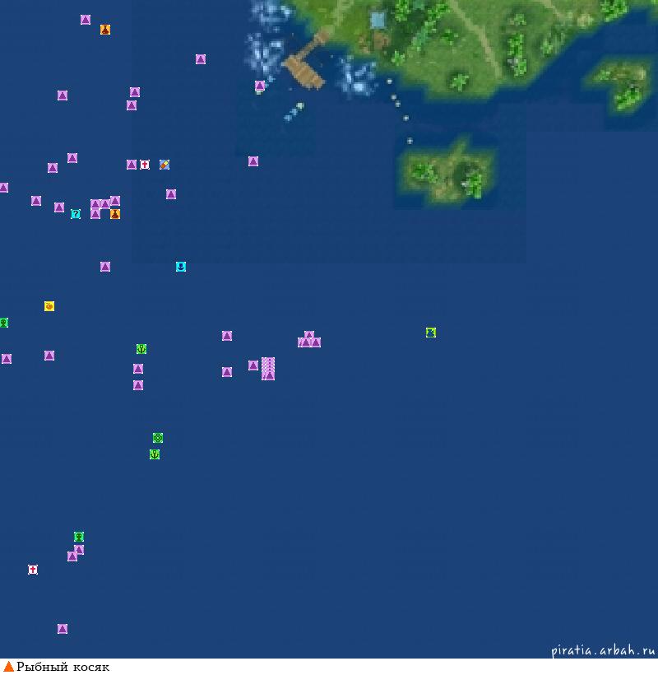
Task: Click the purple marker immediately left of the red cross
Action: tap(132, 165)
